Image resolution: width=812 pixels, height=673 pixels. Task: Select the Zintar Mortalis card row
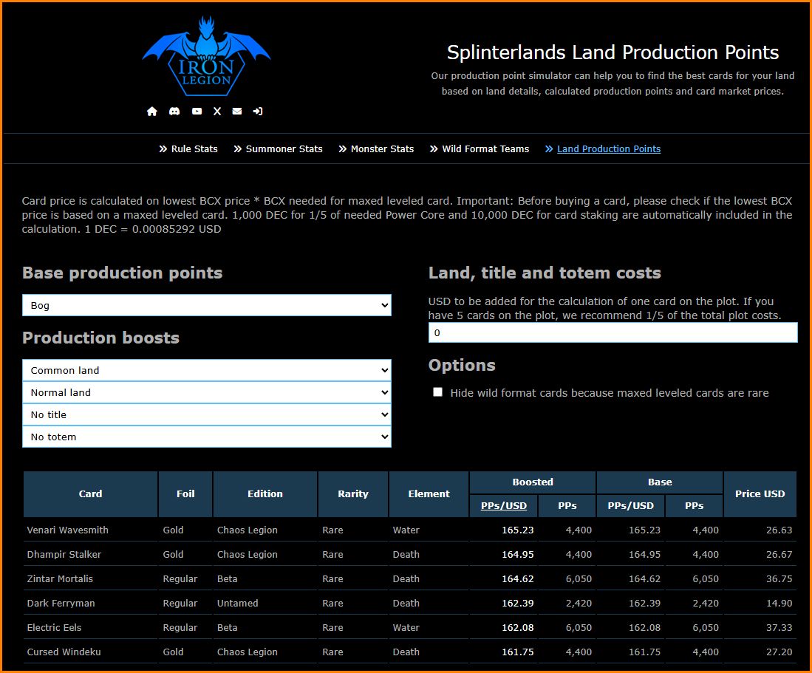409,578
